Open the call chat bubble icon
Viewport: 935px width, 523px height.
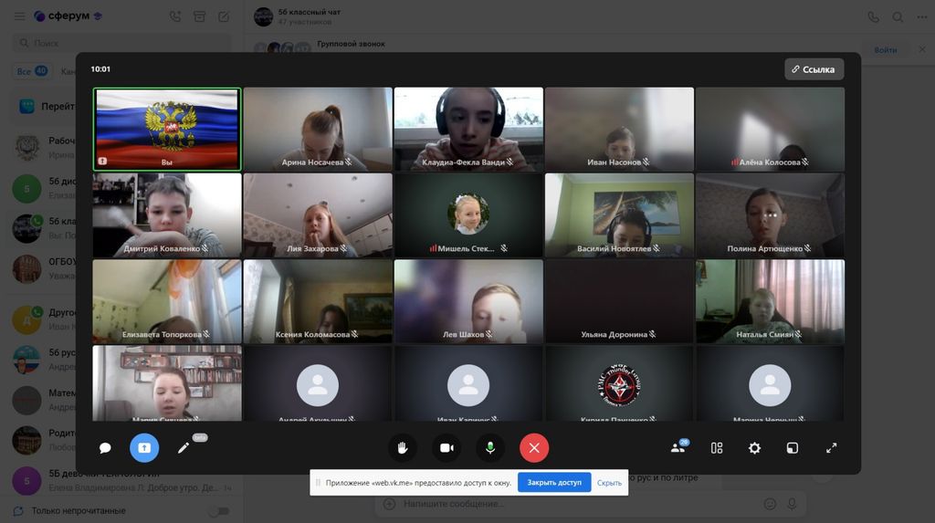(x=105, y=448)
